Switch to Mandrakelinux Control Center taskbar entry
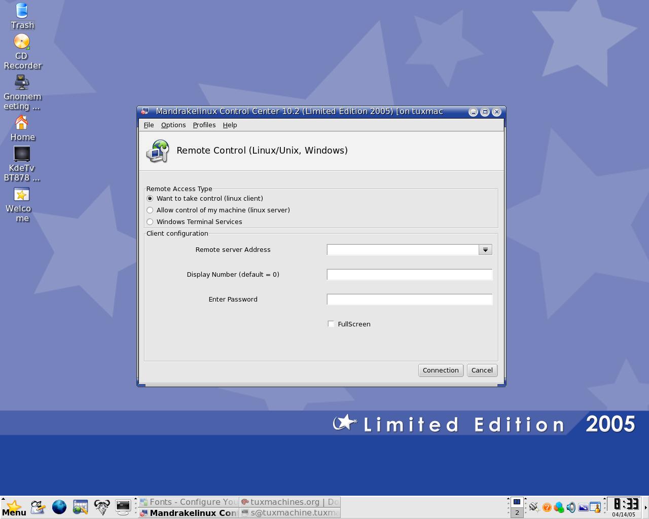Viewport: 649px width, 519px height. tap(189, 513)
